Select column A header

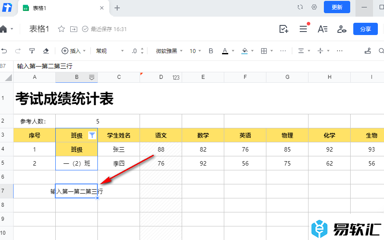[35, 77]
